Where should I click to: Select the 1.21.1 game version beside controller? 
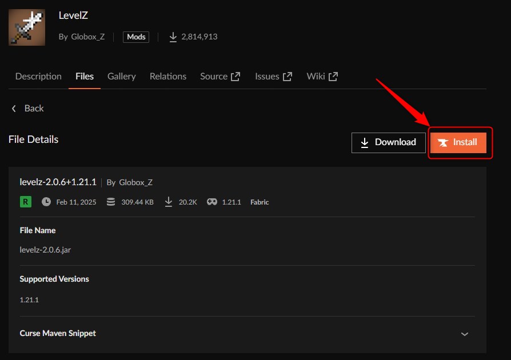tap(231, 202)
